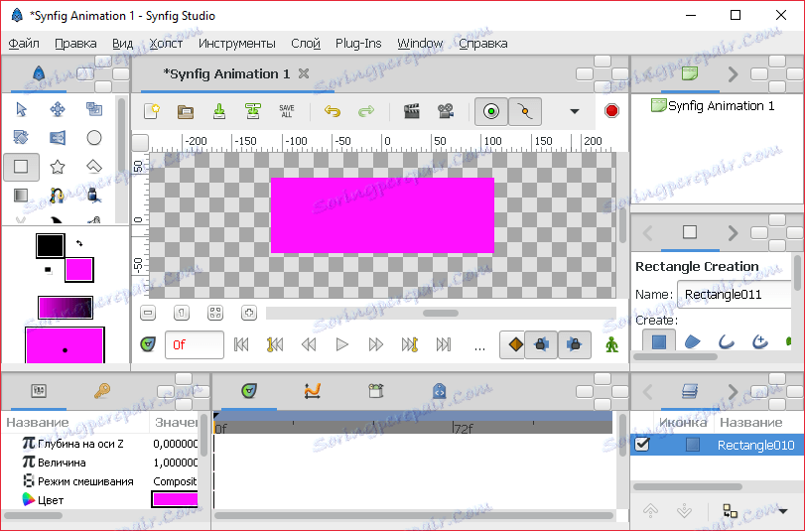Screen dimensions: 805x531
Task: Select the Rectangle tool
Action: click(x=21, y=167)
